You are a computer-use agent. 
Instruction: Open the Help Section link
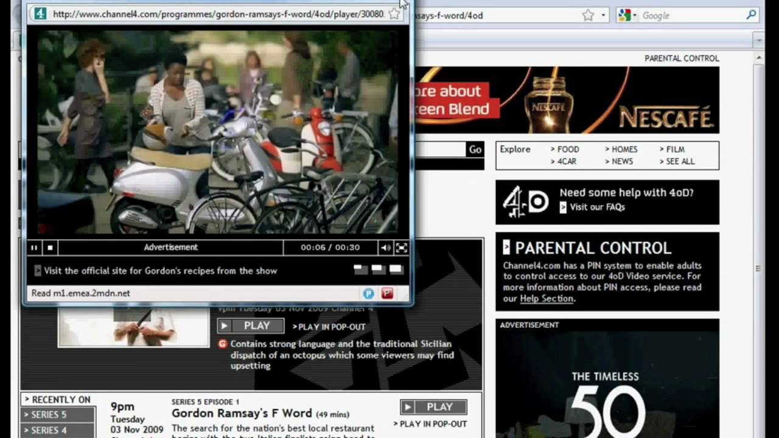[x=547, y=299]
